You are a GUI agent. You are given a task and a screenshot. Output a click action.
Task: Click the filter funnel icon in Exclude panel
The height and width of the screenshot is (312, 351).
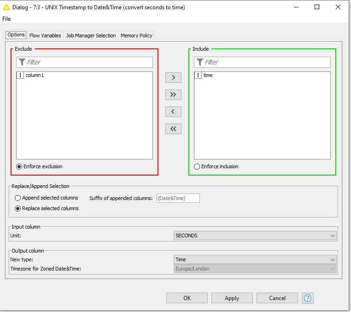[x=22, y=62]
